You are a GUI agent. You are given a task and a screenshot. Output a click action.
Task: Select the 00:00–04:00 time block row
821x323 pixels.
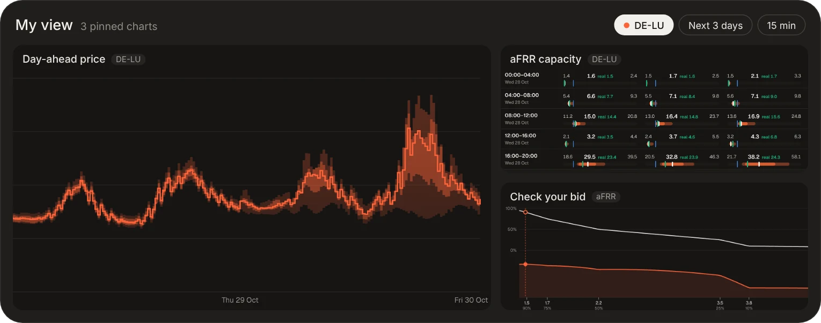654,78
